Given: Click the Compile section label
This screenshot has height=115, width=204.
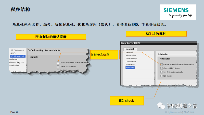Looking at the screenshot, I should (34, 57).
